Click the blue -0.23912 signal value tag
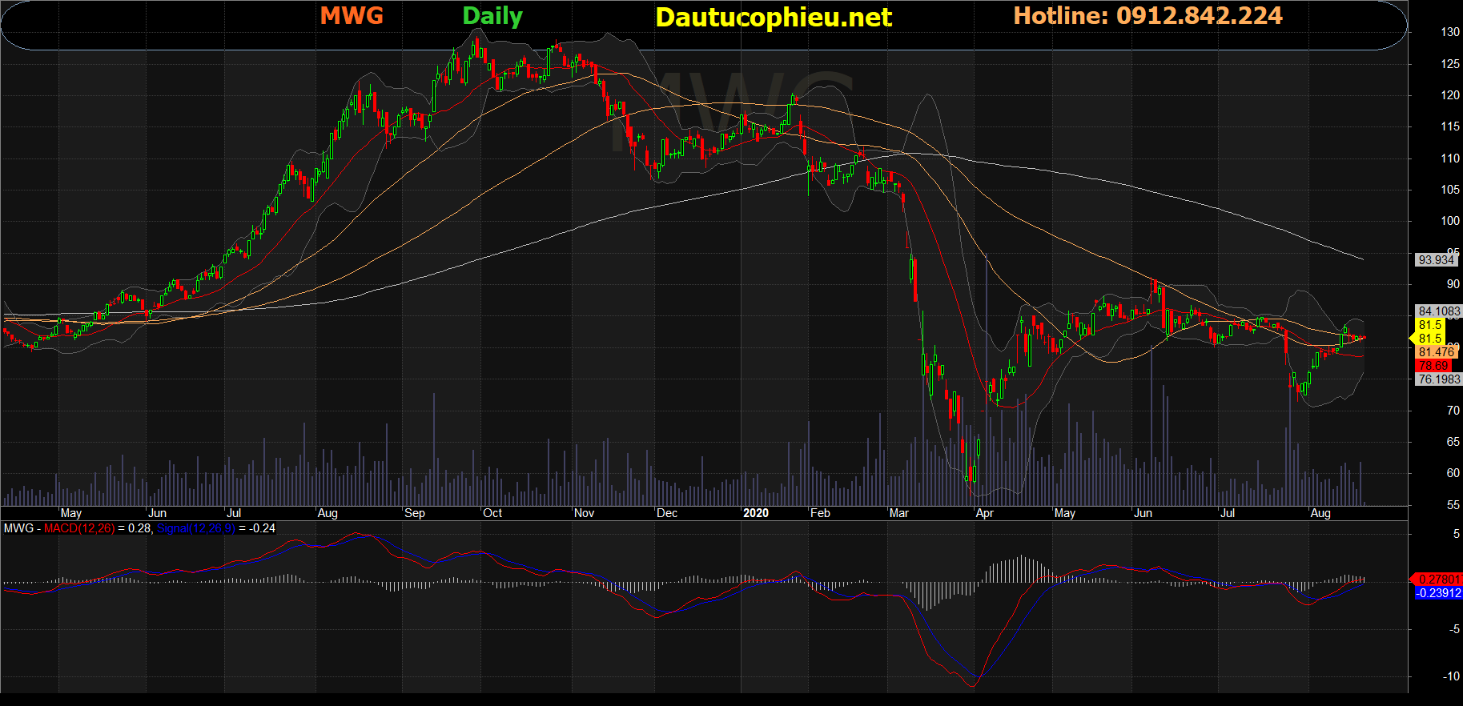 pyautogui.click(x=1438, y=593)
